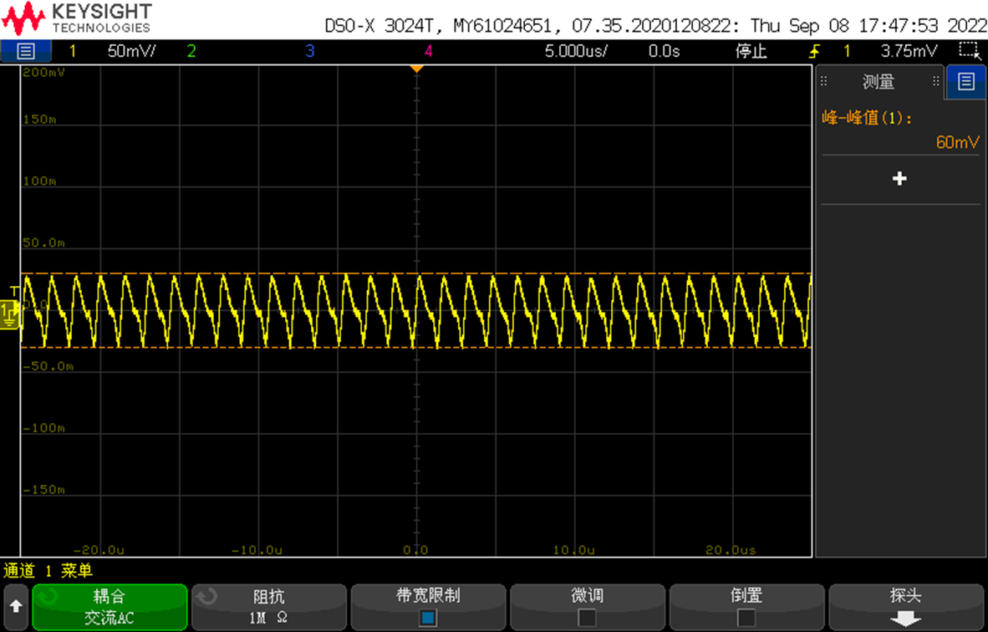Viewport: 988px width, 632px height.
Task: Enable channel 3 from the top bar
Action: (309, 51)
